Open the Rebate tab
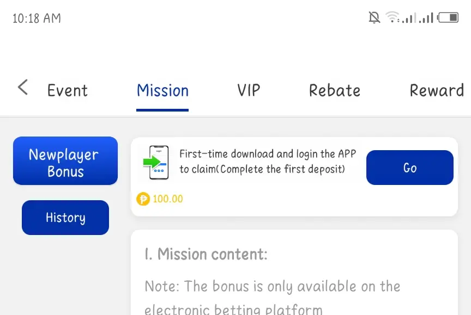 click(x=335, y=90)
